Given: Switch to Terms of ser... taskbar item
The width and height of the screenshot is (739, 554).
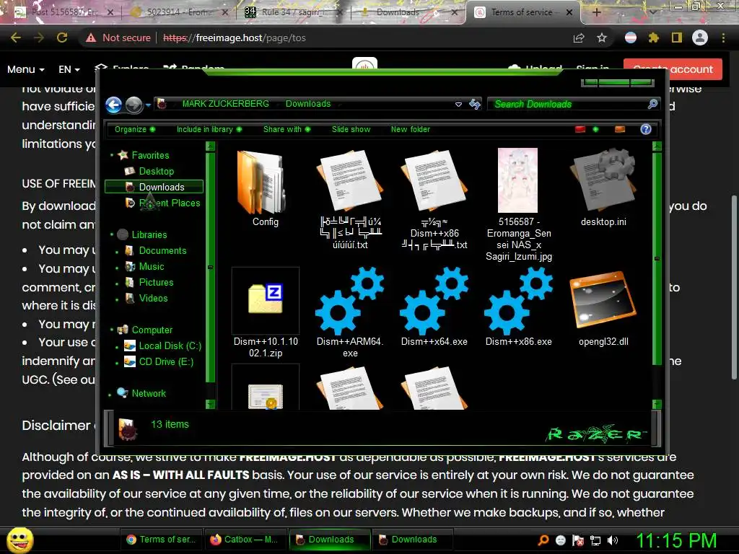Looking at the screenshot, I should click(161, 540).
